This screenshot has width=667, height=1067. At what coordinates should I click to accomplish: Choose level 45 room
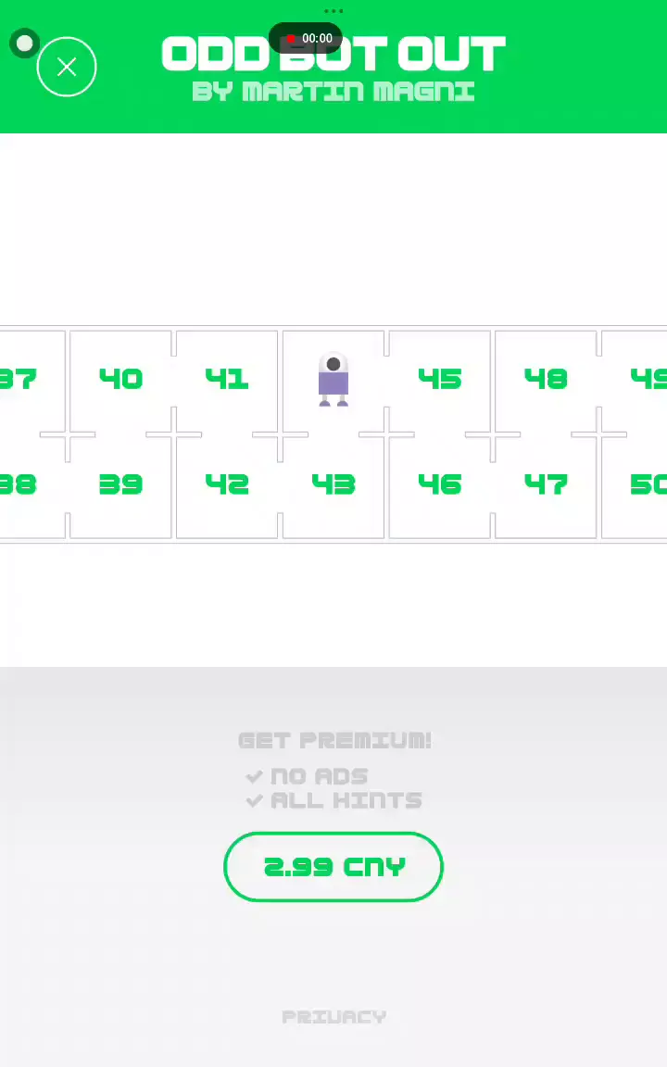click(x=440, y=379)
